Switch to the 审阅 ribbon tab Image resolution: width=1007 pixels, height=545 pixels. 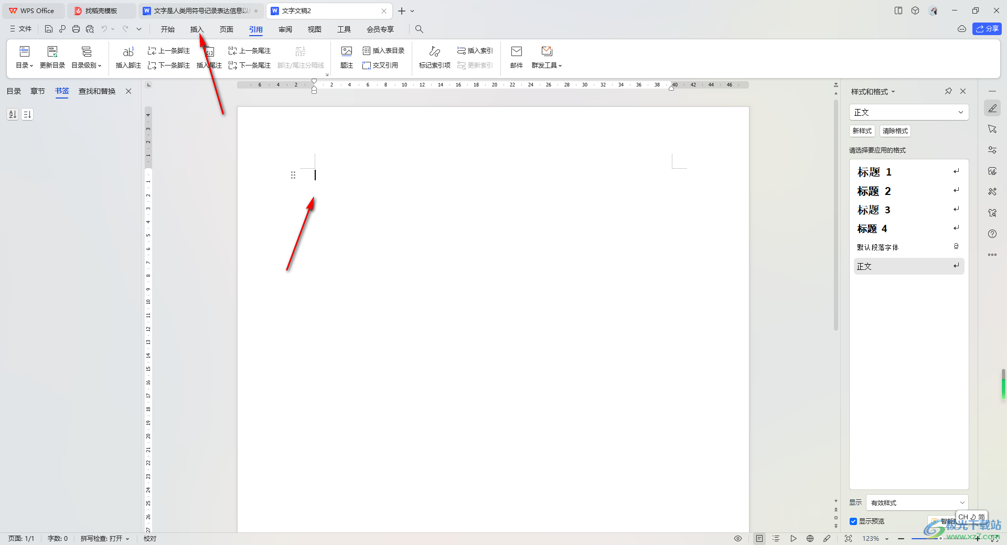click(285, 29)
